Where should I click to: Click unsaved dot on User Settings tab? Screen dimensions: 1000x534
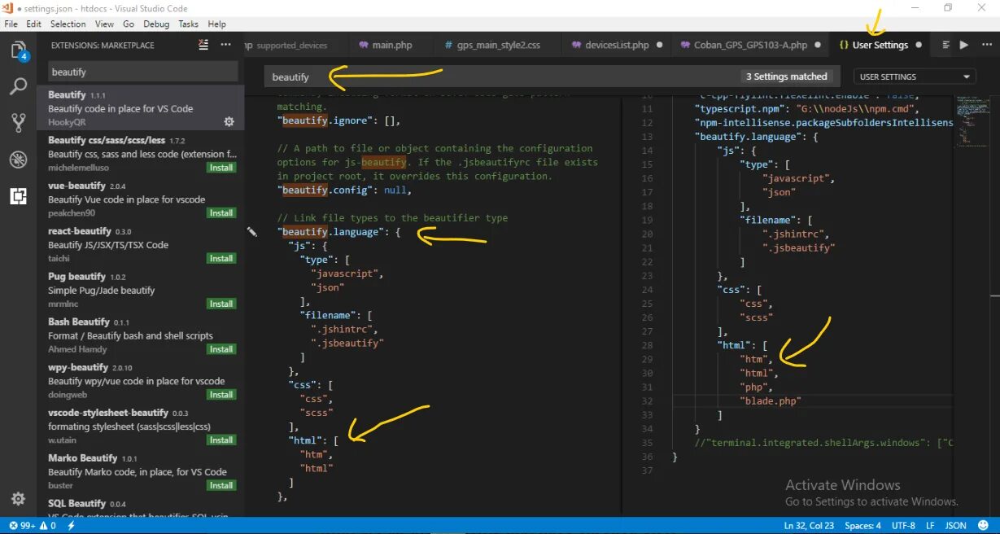click(x=919, y=46)
